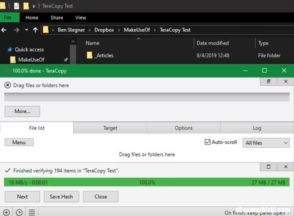Click the Next button

tap(22, 197)
